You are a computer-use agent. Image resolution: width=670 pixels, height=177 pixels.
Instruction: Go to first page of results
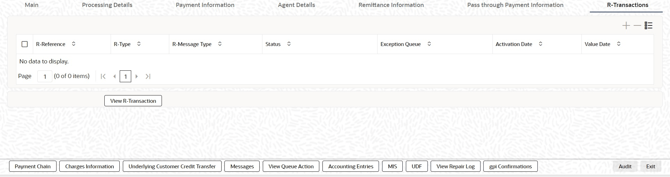click(x=103, y=76)
